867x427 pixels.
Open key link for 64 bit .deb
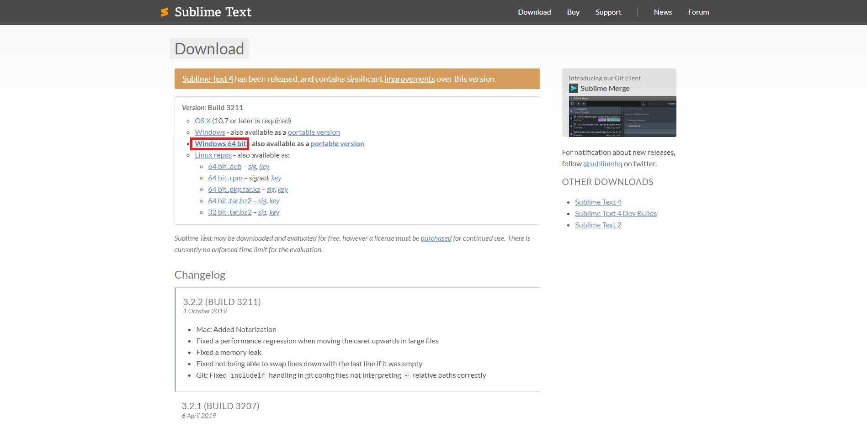pos(264,167)
